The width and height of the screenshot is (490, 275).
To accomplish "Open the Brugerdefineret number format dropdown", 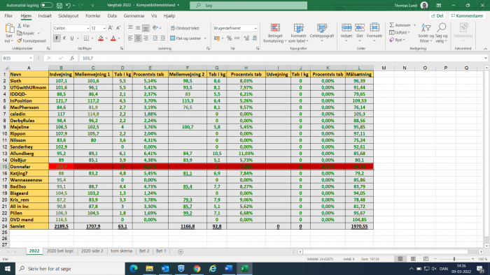I will pos(255,28).
